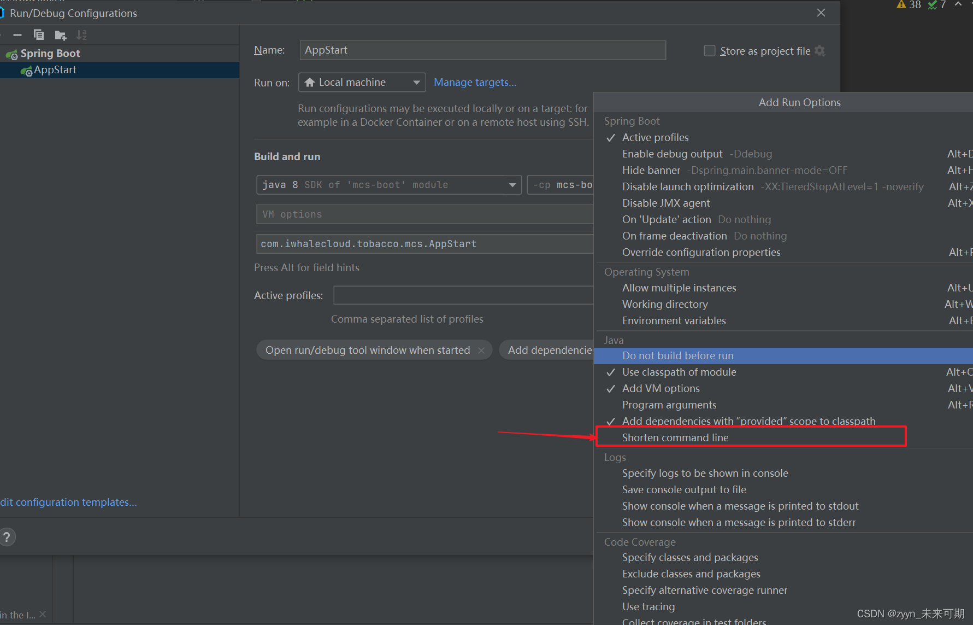Open the Run on Local machine dropdown
The height and width of the screenshot is (625, 973).
click(x=362, y=83)
